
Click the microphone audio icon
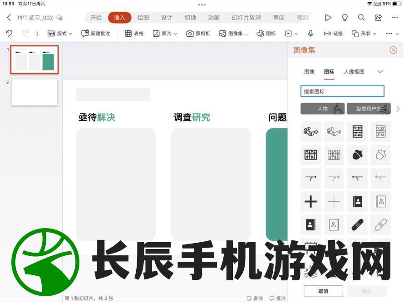[311, 34]
